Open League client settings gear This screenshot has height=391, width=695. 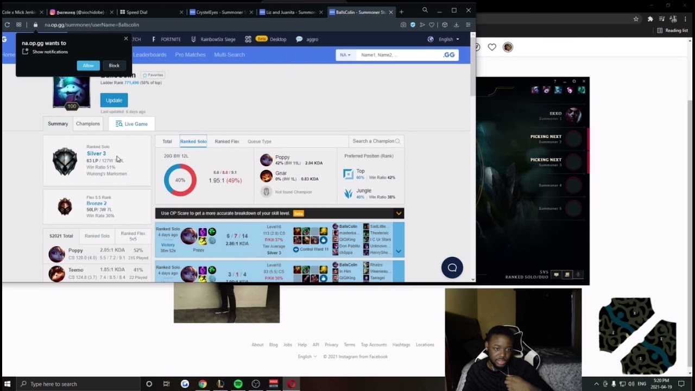coord(574,81)
